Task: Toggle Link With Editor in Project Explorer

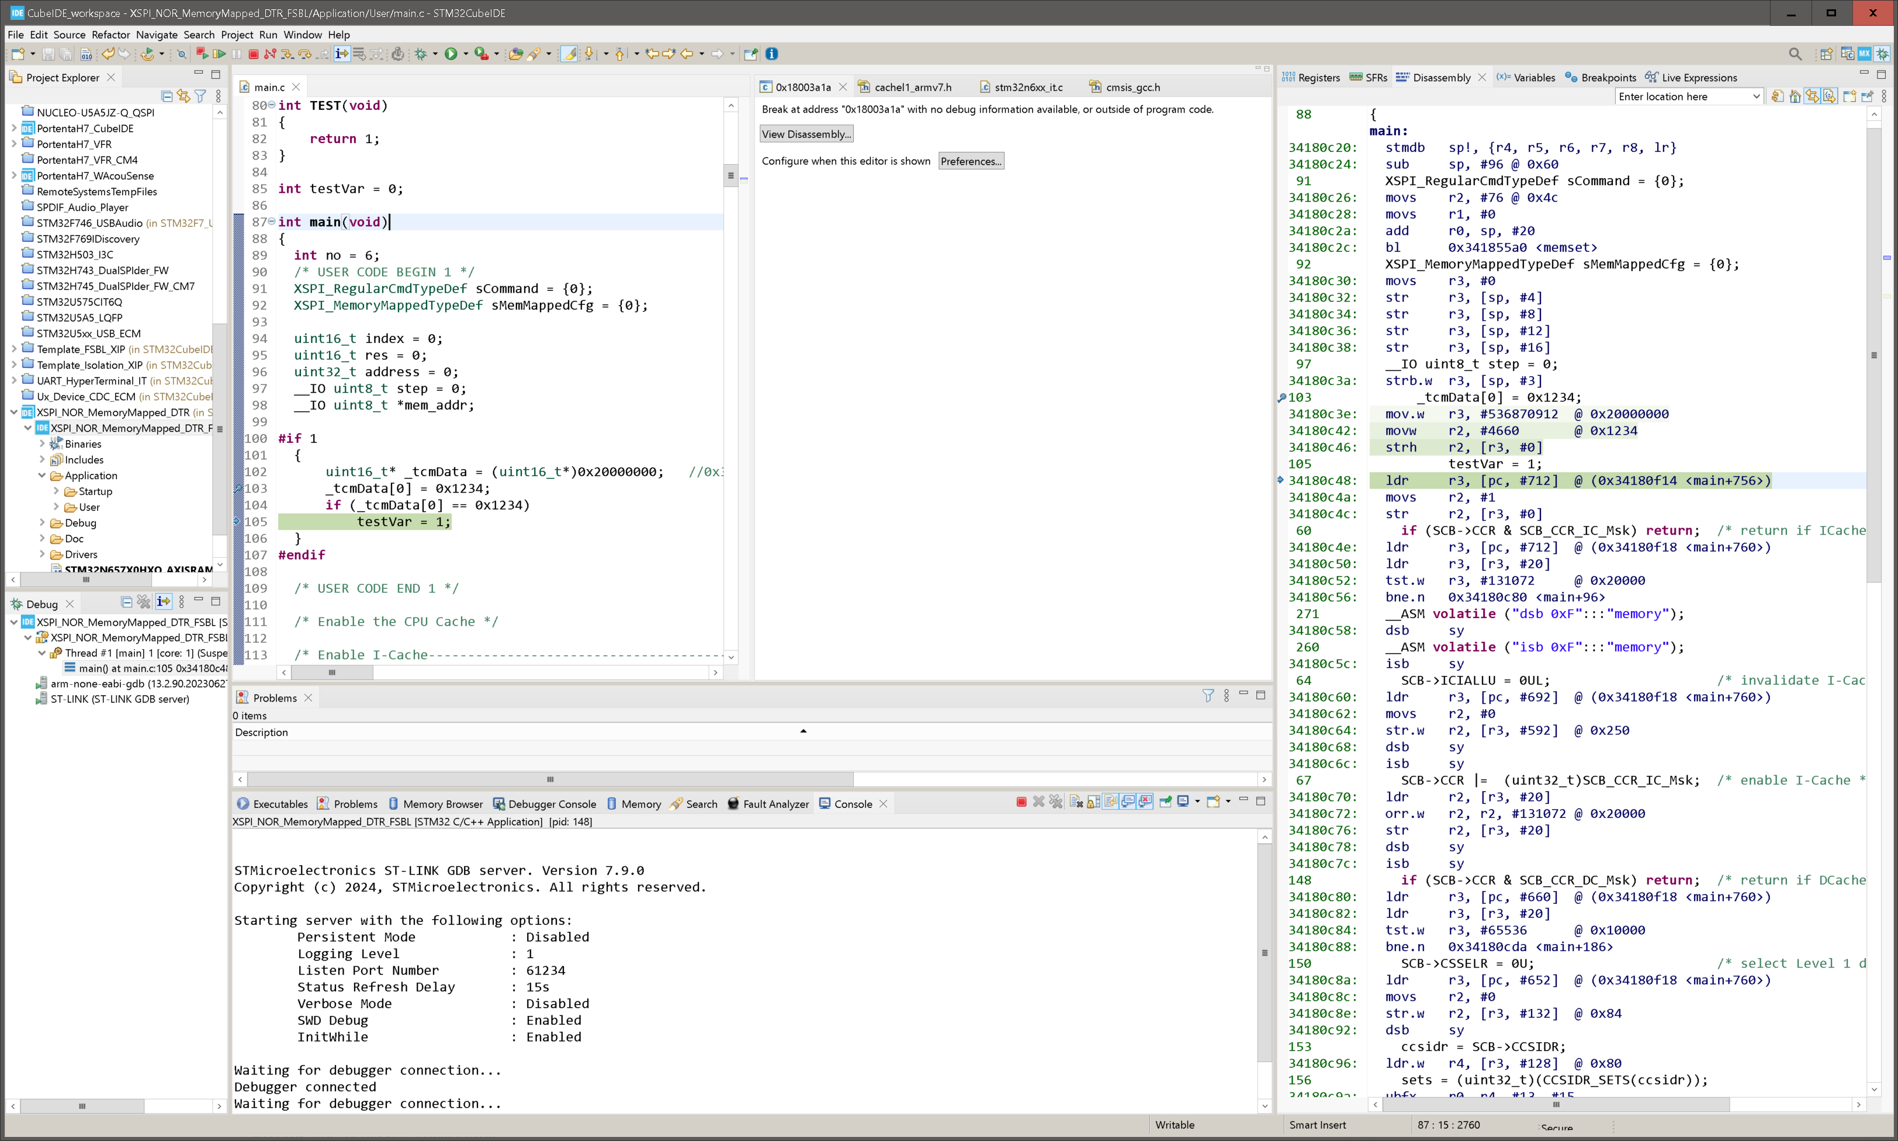Action: tap(184, 96)
